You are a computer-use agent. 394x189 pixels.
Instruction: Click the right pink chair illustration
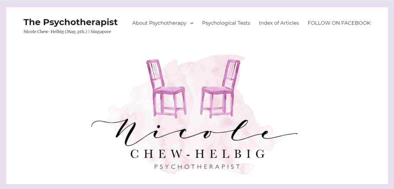[x=220, y=89]
